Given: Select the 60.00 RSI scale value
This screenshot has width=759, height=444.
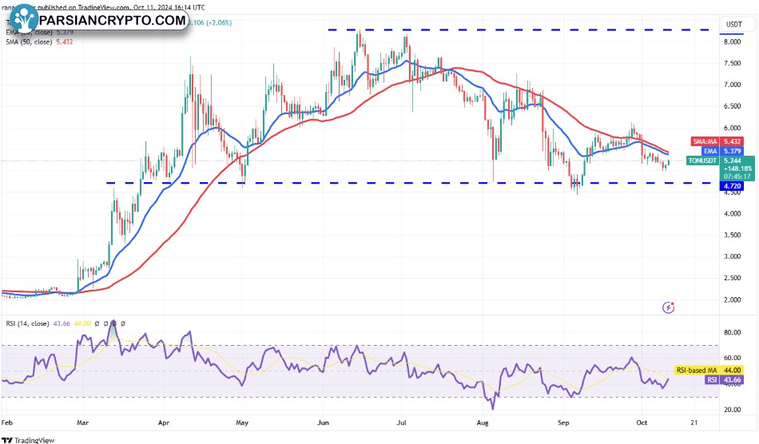Looking at the screenshot, I should pos(733,358).
